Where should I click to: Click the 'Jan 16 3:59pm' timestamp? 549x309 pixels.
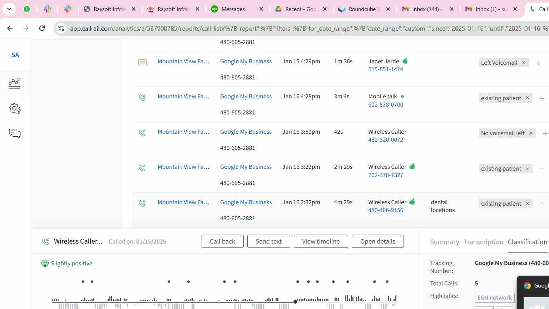(x=301, y=132)
